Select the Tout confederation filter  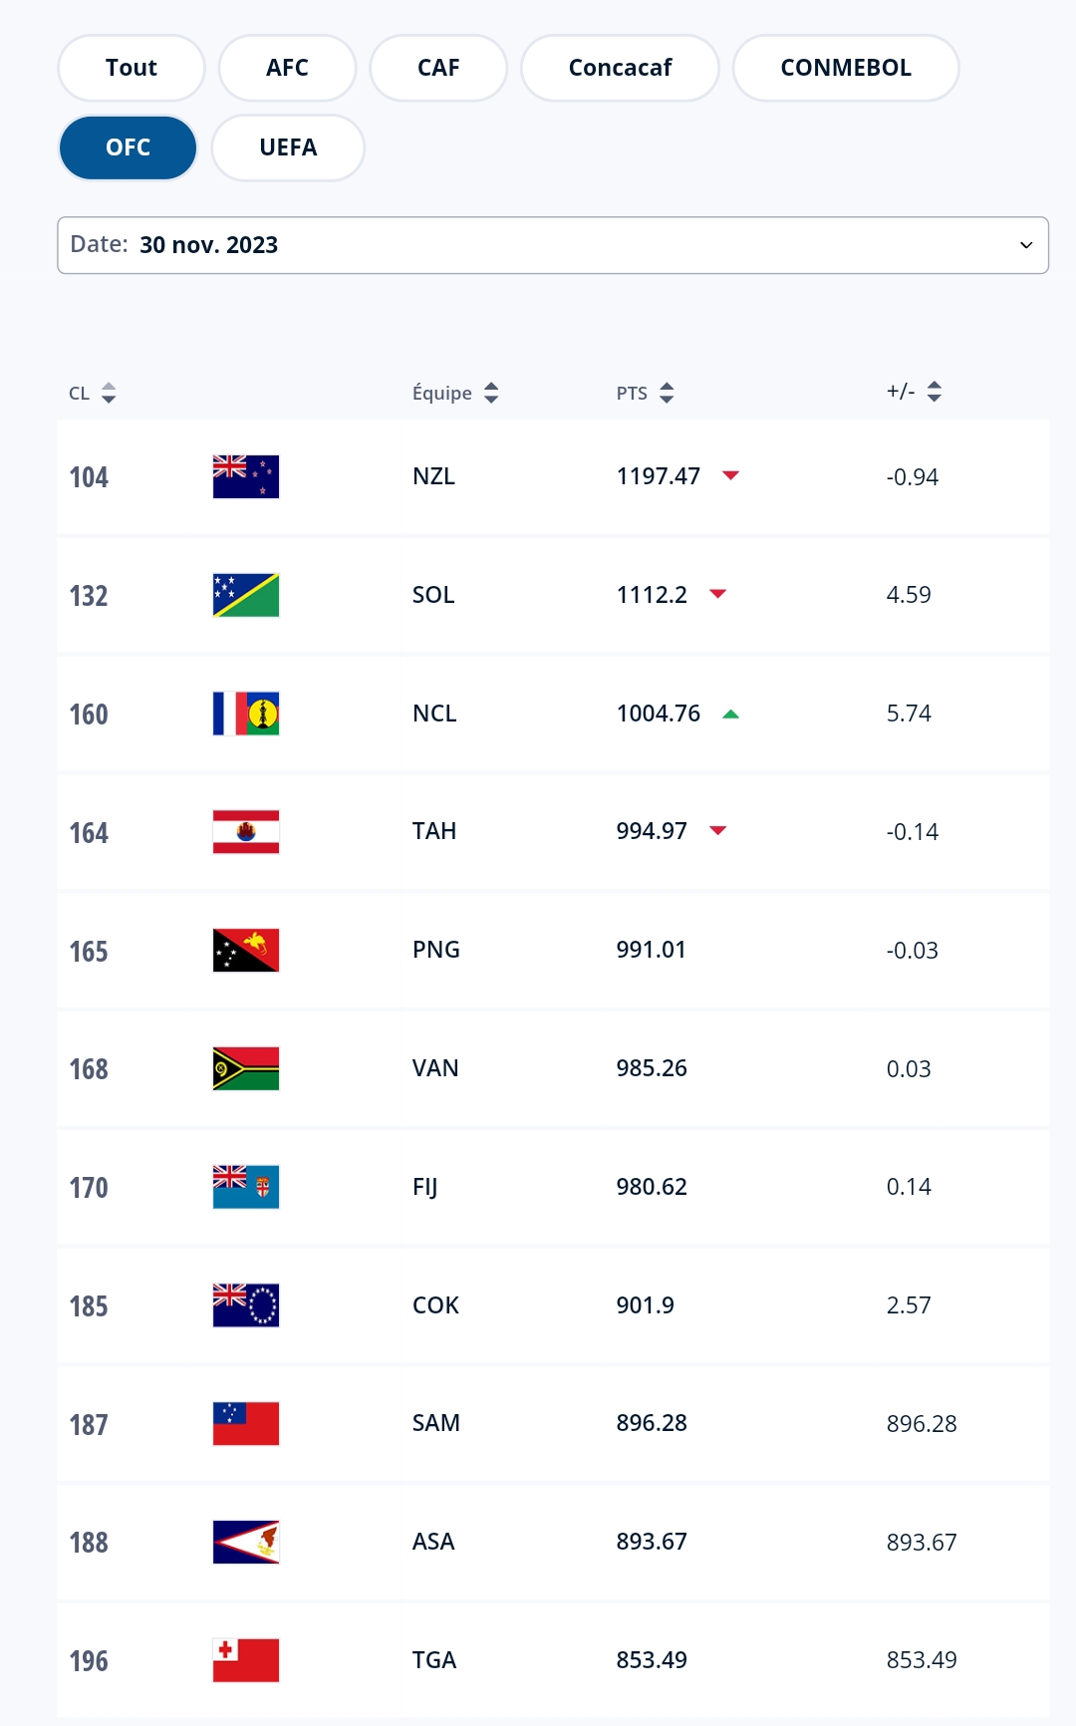point(132,68)
